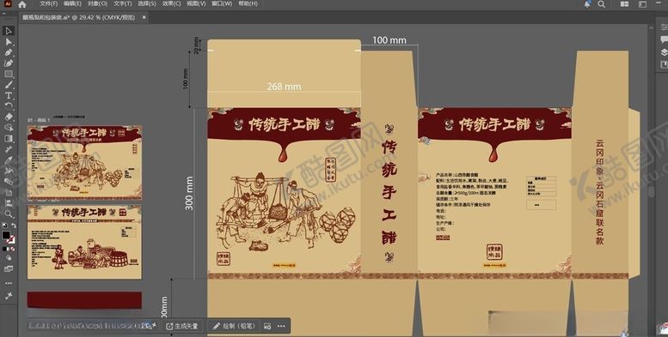668x337 pixels.
Task: Open the 视图(V) menu
Action: [x=196, y=3]
